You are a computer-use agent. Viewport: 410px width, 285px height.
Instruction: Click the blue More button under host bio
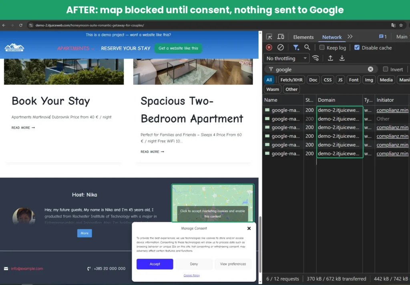pyautogui.click(x=84, y=233)
